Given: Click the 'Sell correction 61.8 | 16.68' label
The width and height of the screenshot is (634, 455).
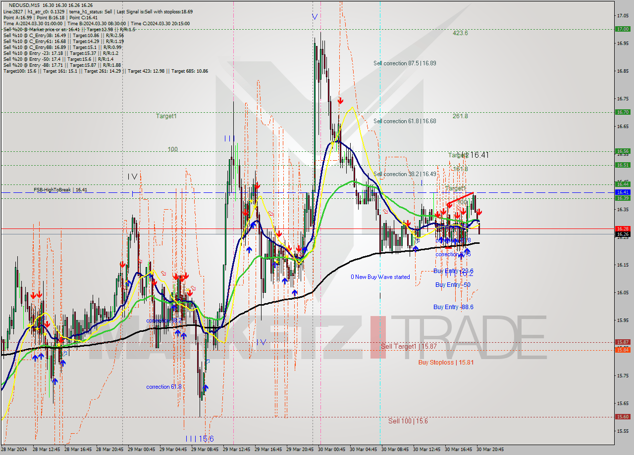Looking at the screenshot, I should 405,121.
